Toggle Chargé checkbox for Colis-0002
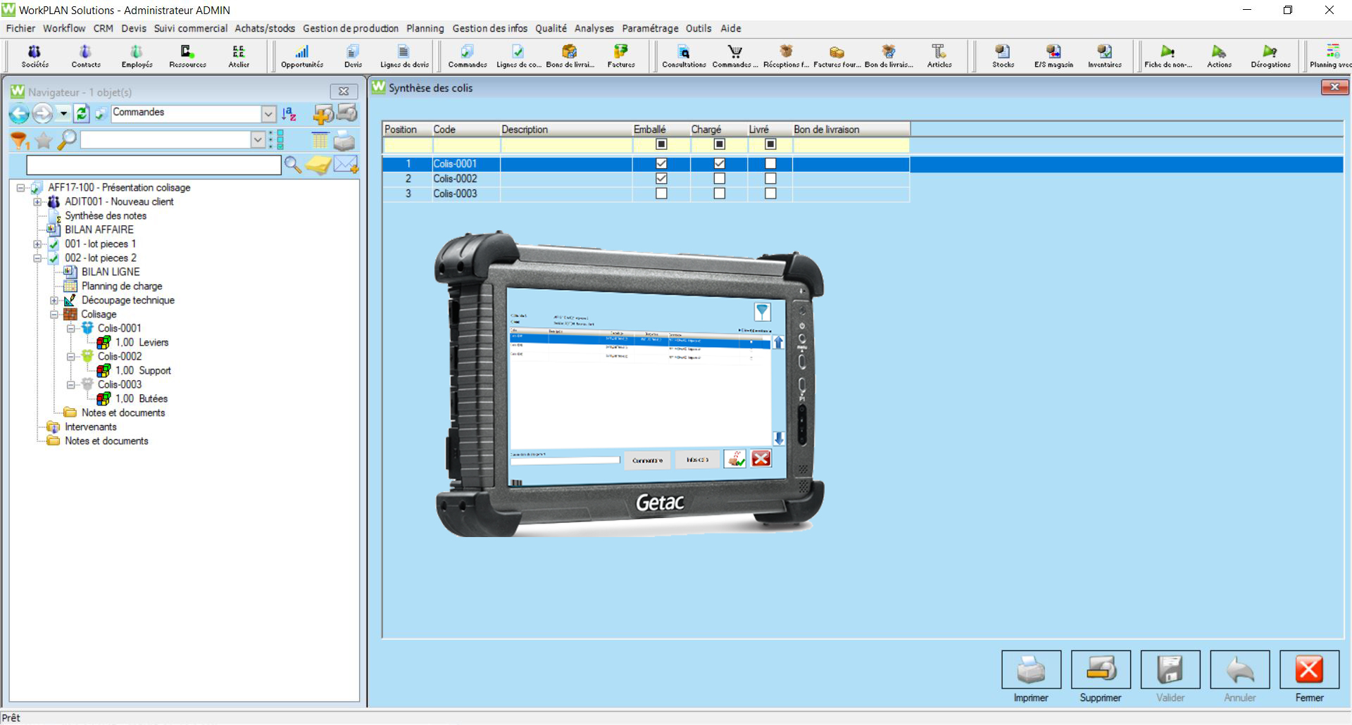Screen dimensions: 1352x725 point(719,179)
